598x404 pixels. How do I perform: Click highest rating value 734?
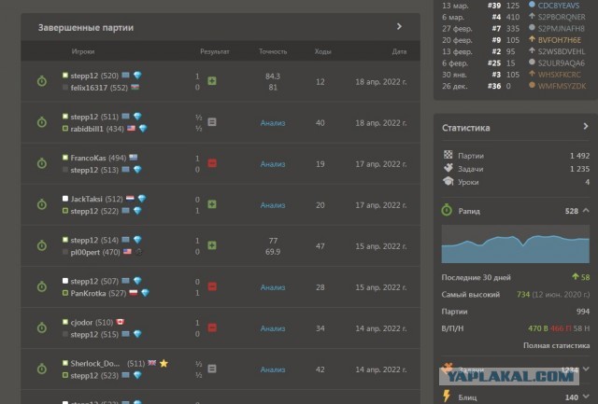coord(523,294)
